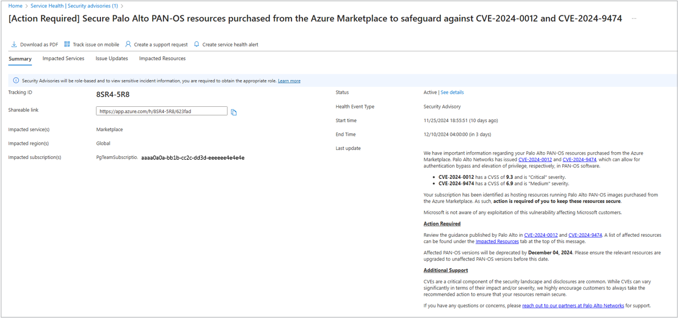
Task: Click the December 04, 2024 deprecation date
Action: pyautogui.click(x=550, y=252)
